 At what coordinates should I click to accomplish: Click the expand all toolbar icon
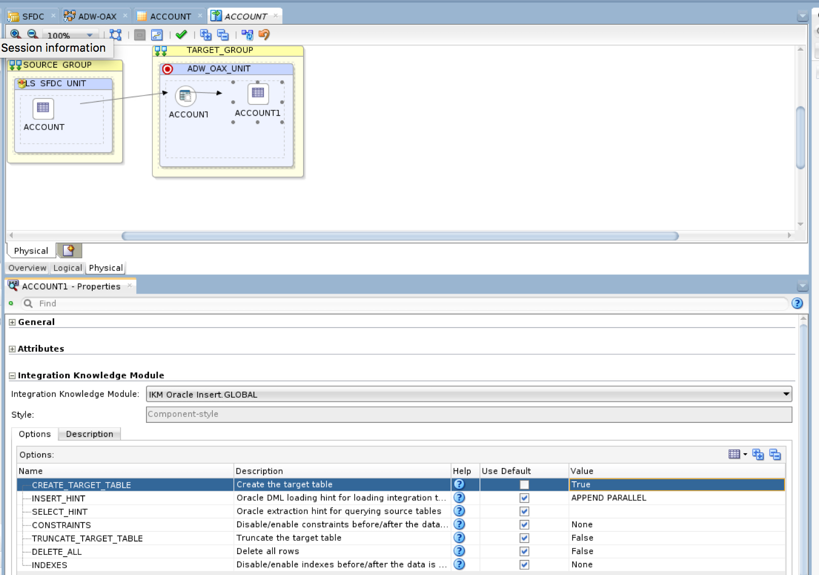pyautogui.click(x=205, y=34)
